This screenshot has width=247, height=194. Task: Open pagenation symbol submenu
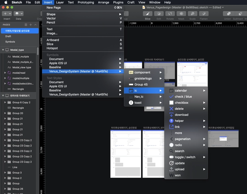(x=186, y=139)
